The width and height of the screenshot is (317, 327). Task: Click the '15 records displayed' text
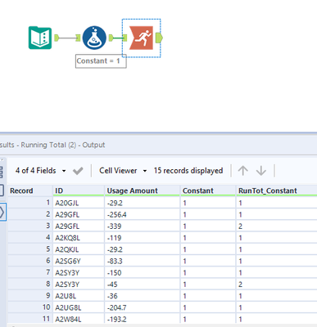pyautogui.click(x=188, y=171)
